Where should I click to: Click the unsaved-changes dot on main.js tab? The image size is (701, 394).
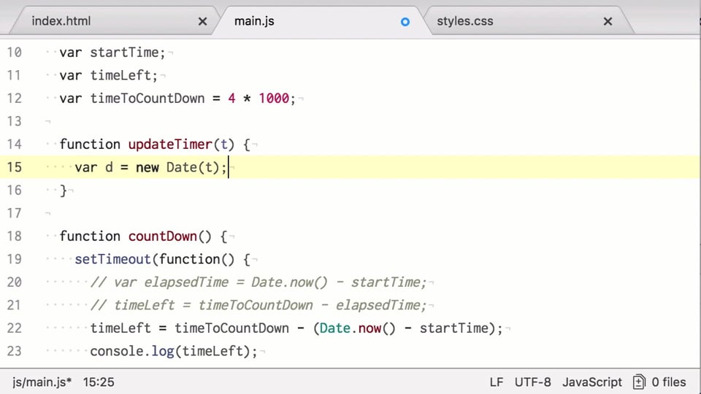pyautogui.click(x=405, y=21)
